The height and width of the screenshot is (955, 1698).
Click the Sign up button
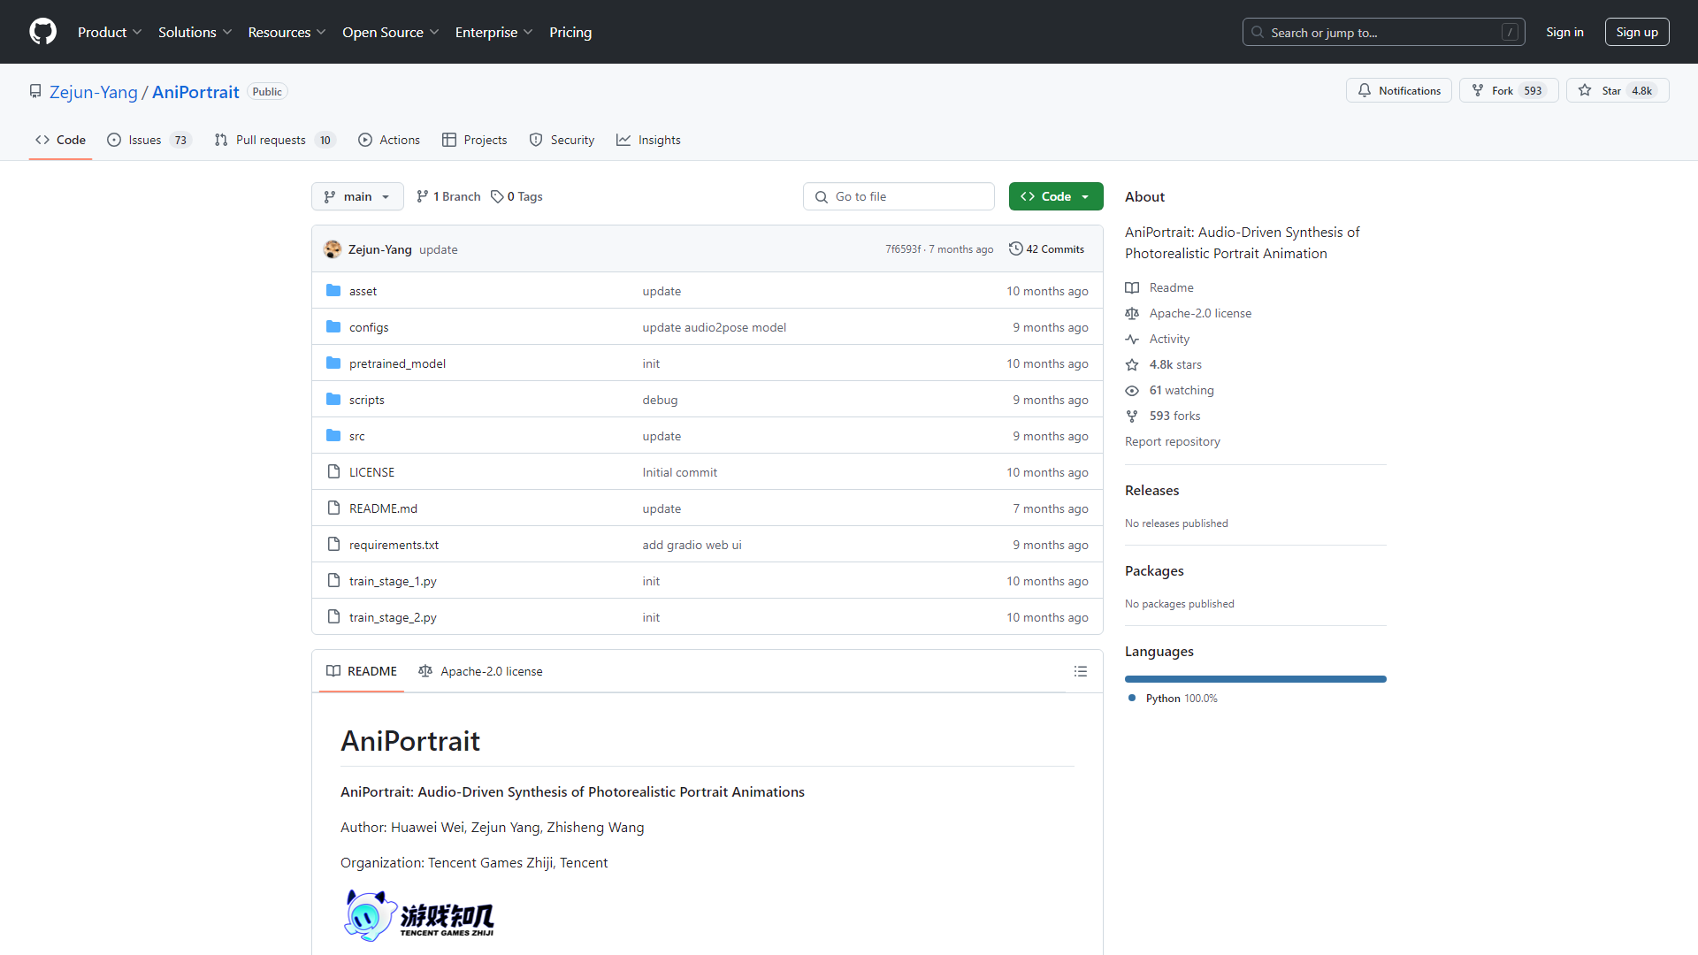(1637, 32)
